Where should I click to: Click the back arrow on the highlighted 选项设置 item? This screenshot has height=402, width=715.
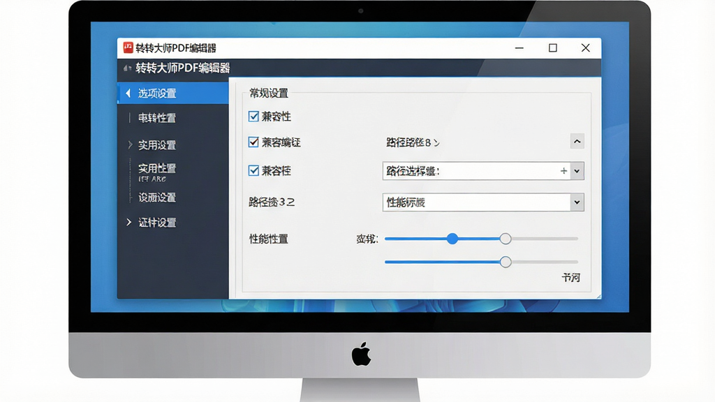click(128, 93)
